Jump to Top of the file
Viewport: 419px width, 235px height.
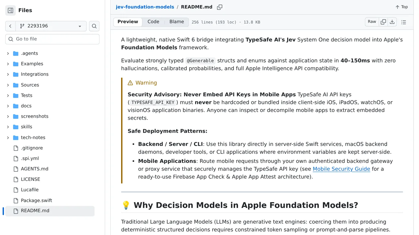pyautogui.click(x=402, y=7)
